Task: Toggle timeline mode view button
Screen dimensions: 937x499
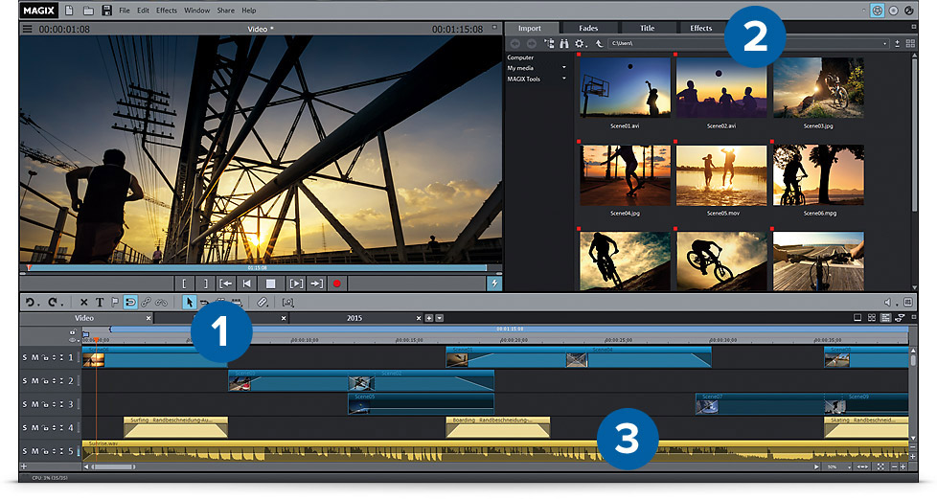Action: (x=885, y=317)
